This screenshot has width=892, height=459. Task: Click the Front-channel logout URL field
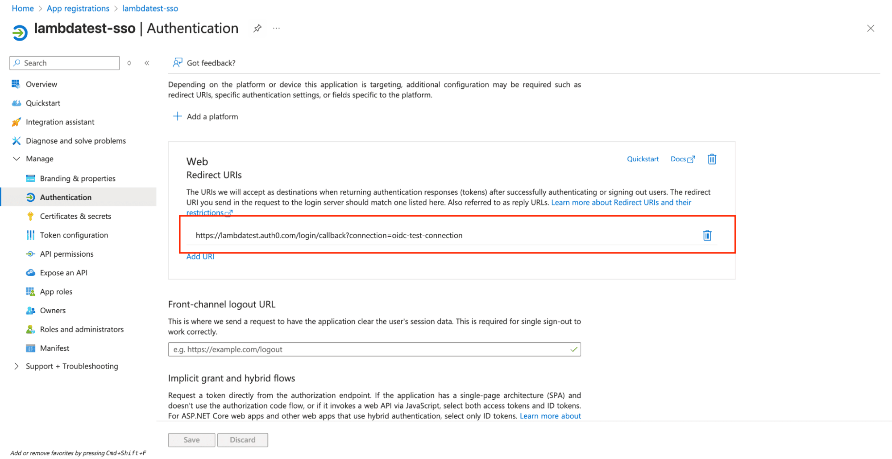click(374, 349)
